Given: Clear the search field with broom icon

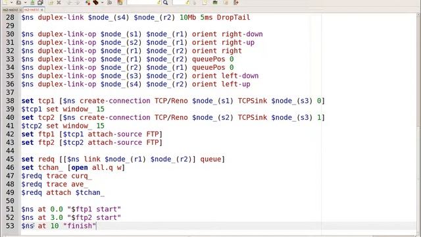Looking at the screenshot, I should click(159, 3).
